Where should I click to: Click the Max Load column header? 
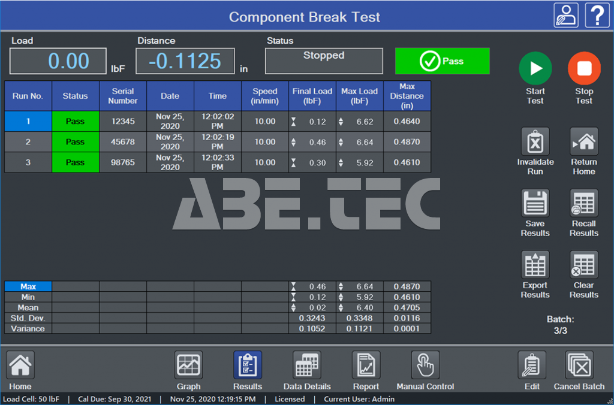click(359, 96)
